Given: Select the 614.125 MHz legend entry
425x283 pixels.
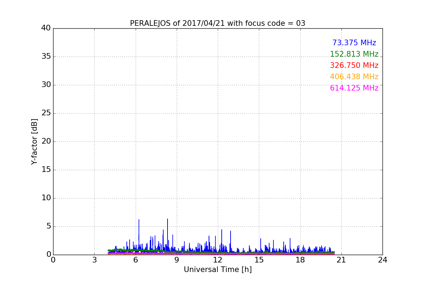Looking at the screenshot, I should point(354,88).
